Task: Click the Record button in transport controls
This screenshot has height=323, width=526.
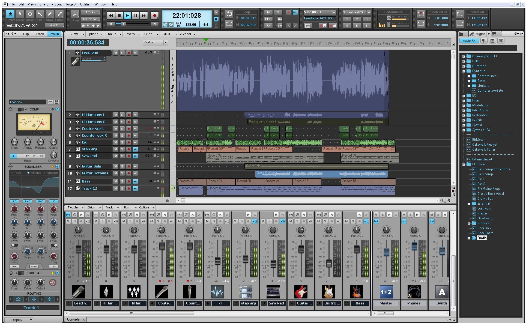Action: (154, 15)
